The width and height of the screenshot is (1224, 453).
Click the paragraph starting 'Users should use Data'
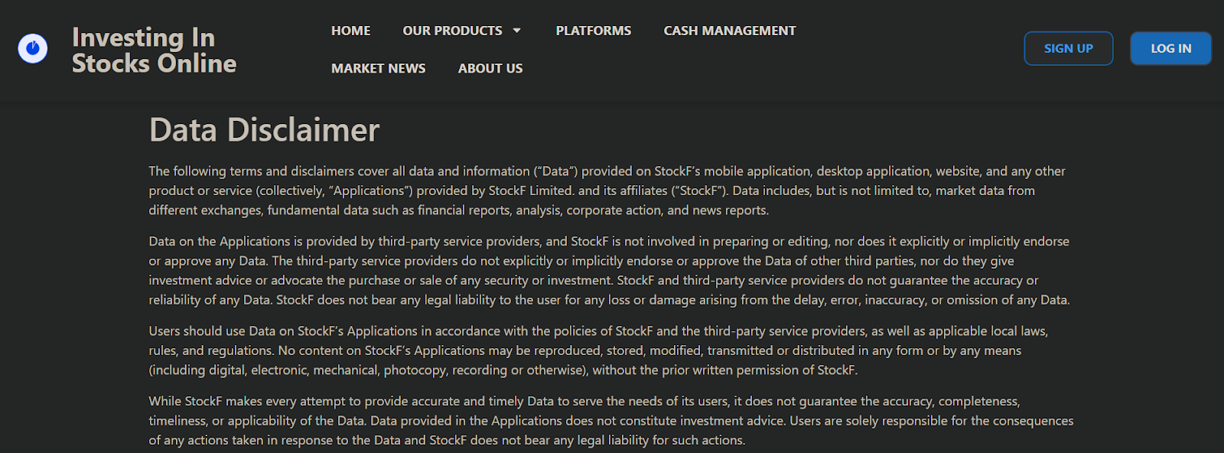click(598, 350)
